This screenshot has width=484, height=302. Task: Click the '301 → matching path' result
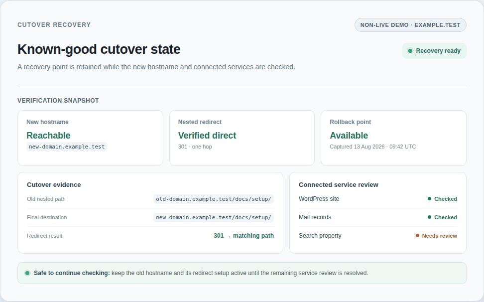pos(244,236)
